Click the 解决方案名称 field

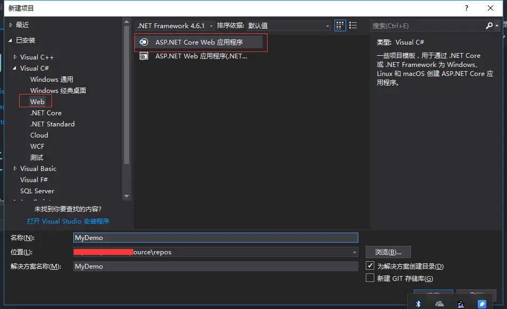tap(216, 267)
